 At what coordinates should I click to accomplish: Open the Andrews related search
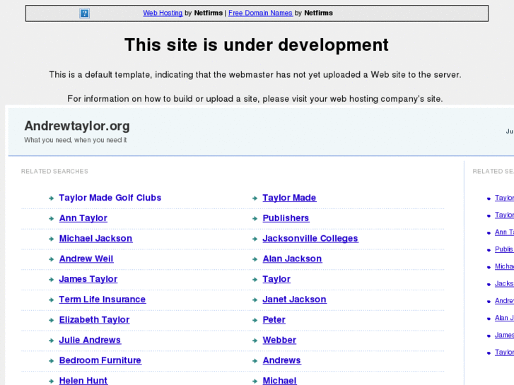point(282,360)
